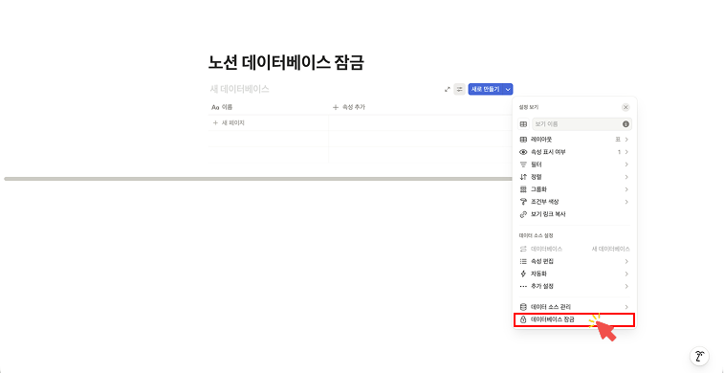Click the eye icon for 속성 표시 여부
Screen dimensions: 724x373
point(523,152)
